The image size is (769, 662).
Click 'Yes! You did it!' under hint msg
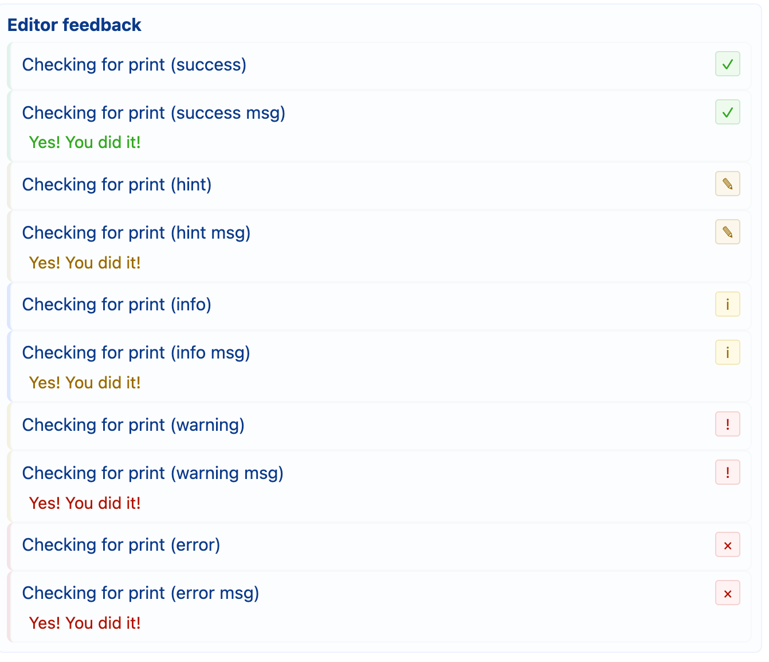click(85, 263)
